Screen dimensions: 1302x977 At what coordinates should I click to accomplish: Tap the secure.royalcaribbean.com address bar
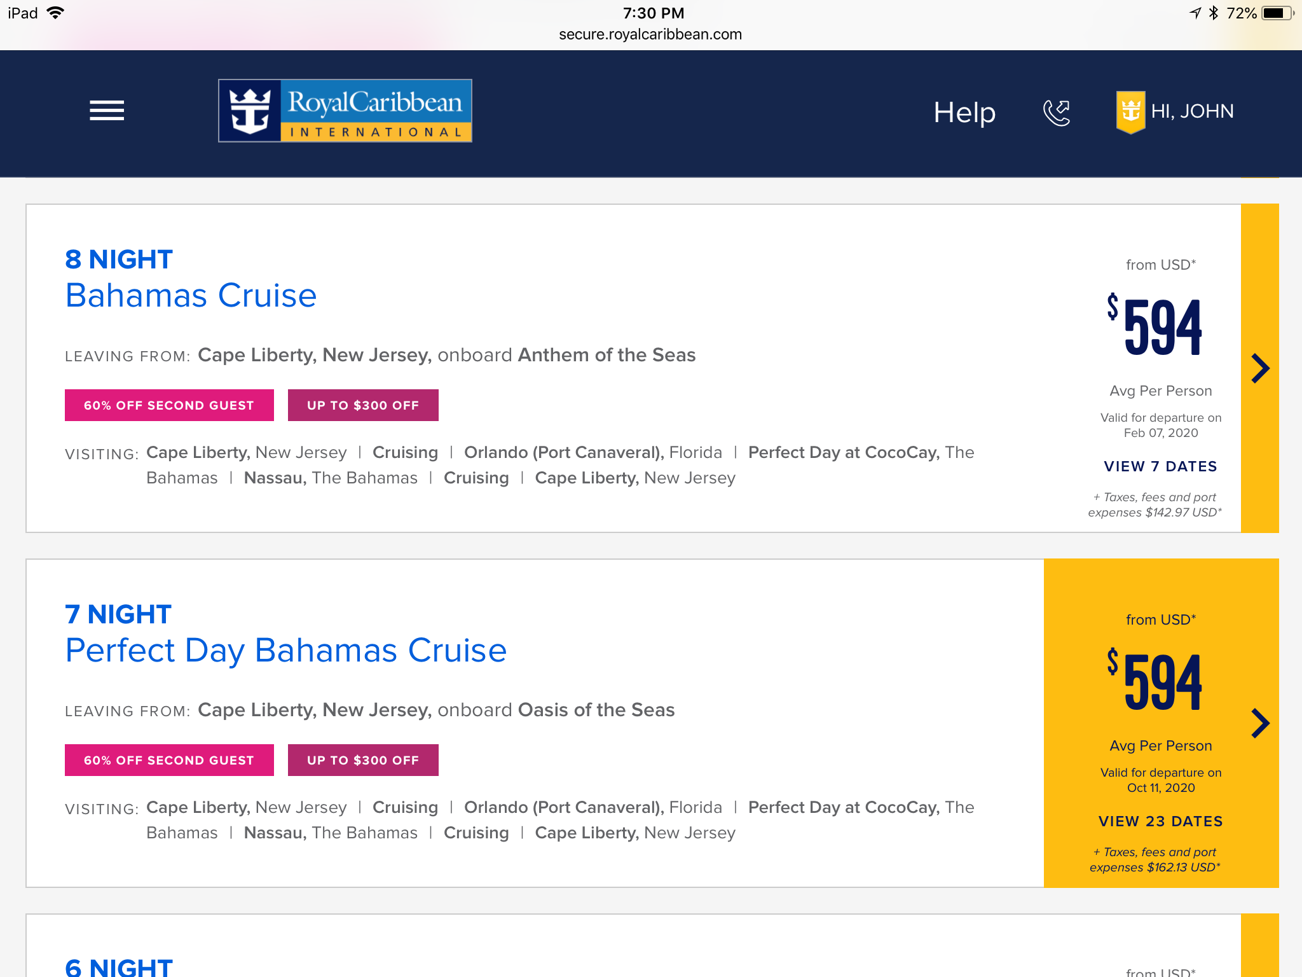pos(650,34)
